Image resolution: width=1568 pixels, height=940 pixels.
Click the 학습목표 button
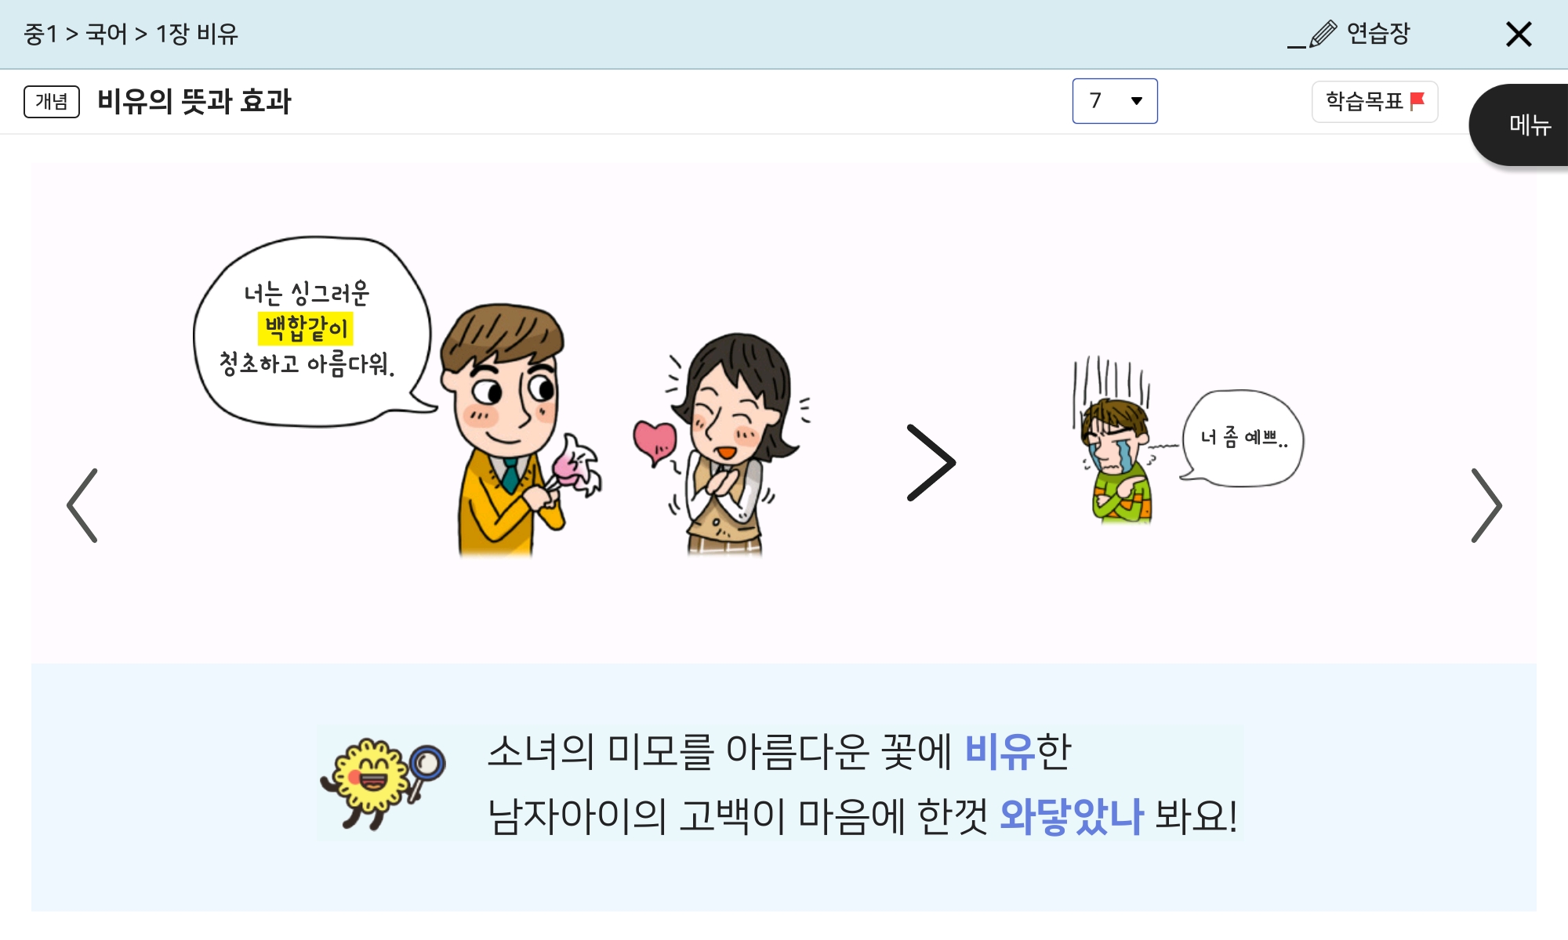(1375, 101)
